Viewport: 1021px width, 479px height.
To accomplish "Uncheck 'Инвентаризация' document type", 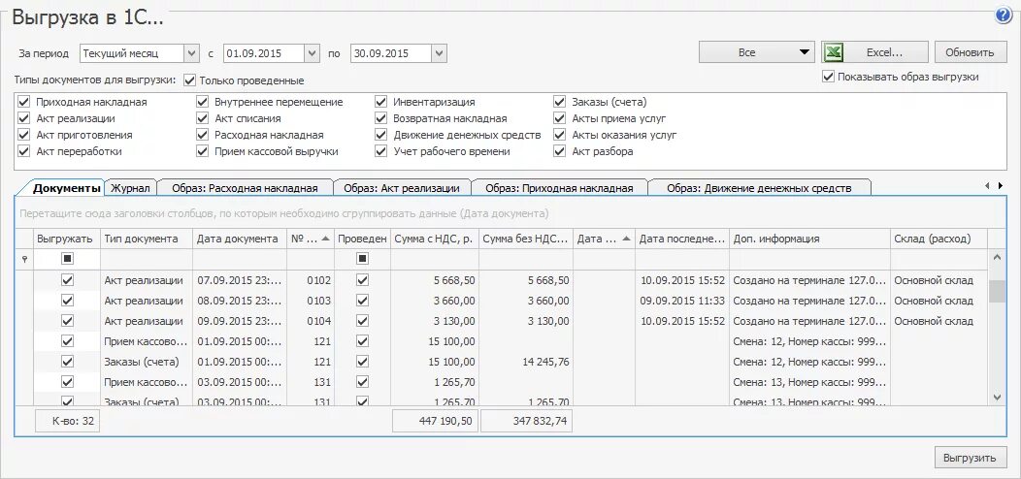I will 380,102.
